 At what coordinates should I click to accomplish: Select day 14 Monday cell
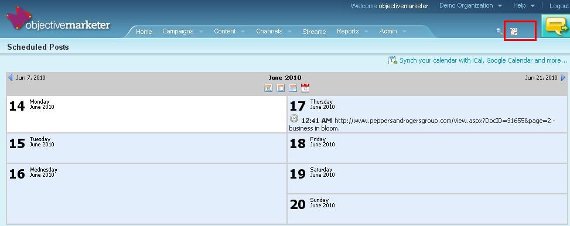pyautogui.click(x=146, y=114)
